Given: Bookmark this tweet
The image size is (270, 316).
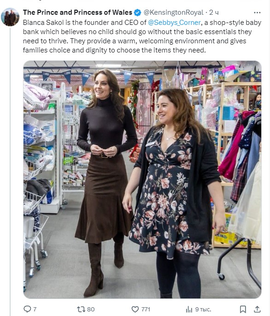Looking at the screenshot, I should 243,309.
